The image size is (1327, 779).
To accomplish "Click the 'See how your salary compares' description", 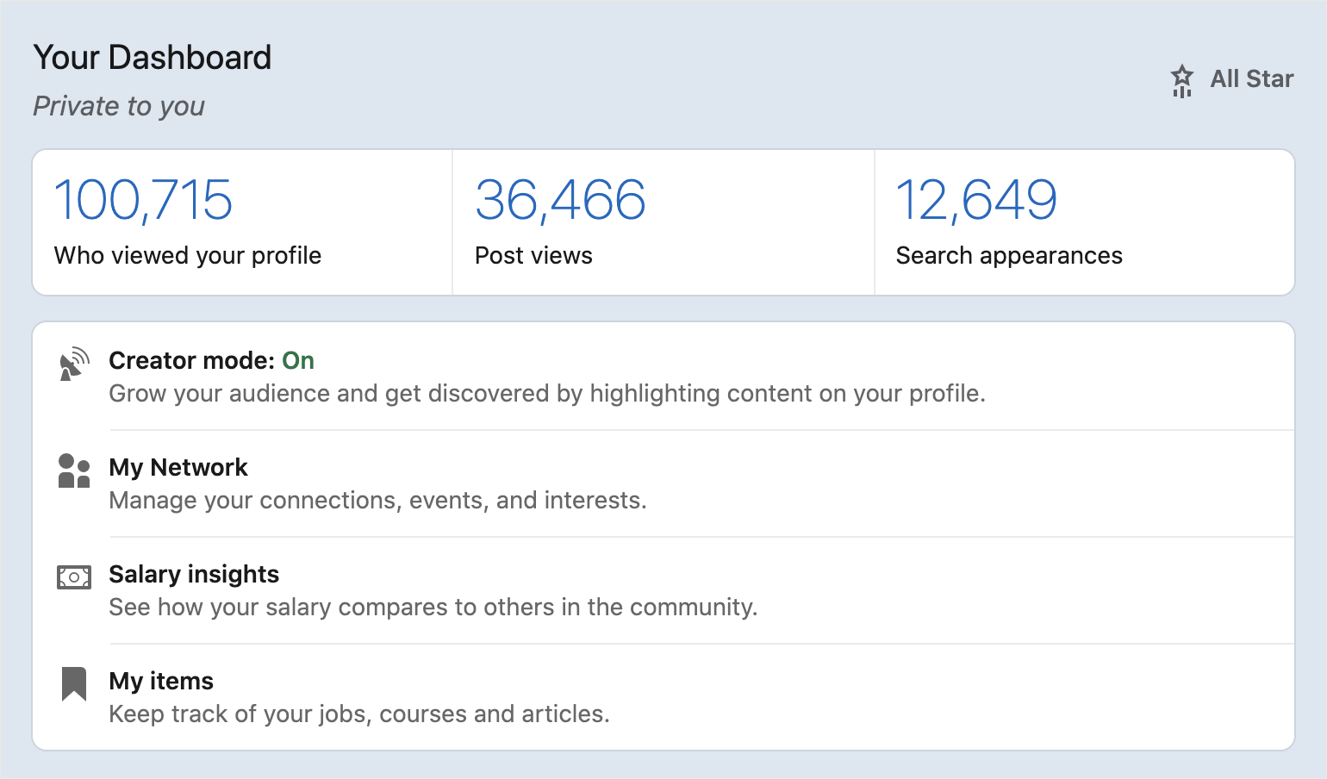I will coord(433,608).
